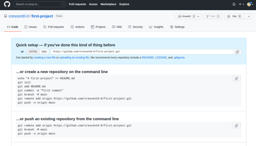Open the user avatar menu
Viewport: 256px width, 146px height.
coord(250,4)
